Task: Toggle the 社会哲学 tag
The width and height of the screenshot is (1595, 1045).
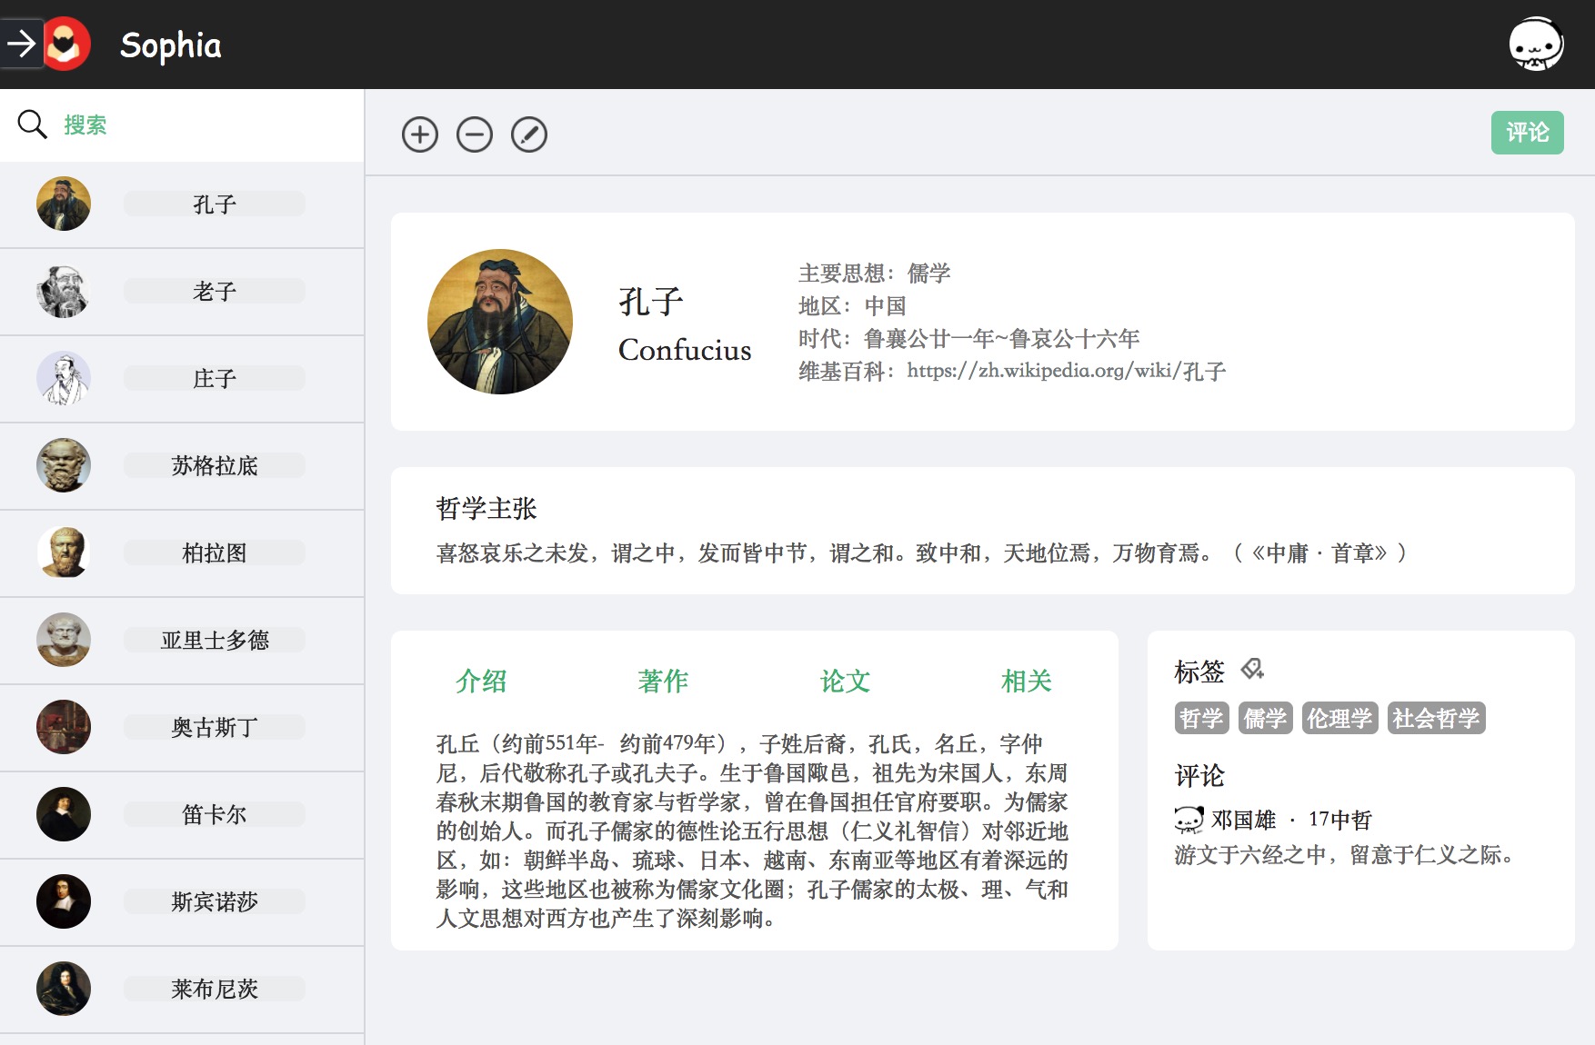Action: pyautogui.click(x=1435, y=718)
